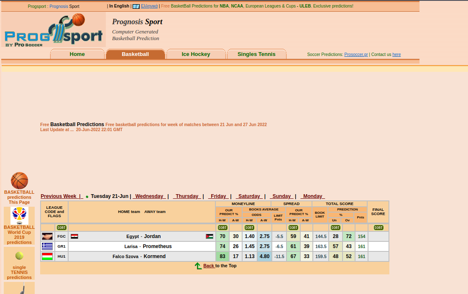Click home-win percent 83 cell

[222, 256]
